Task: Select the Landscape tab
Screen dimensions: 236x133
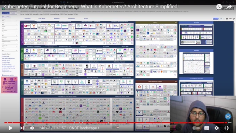Action: (27, 18)
